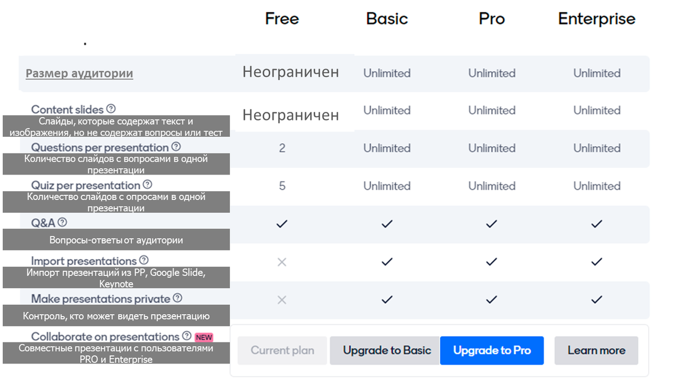697x382 pixels.
Task: Click Free plan Import presentations X mark
Action: 282,262
